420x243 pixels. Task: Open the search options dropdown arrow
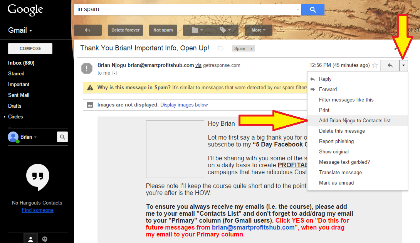(297, 10)
